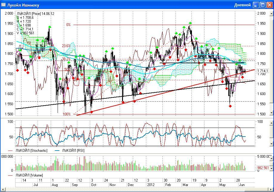This screenshot has height=192, width=274.
Task: Click the day 22 label on time axis
Action: coord(67,180)
